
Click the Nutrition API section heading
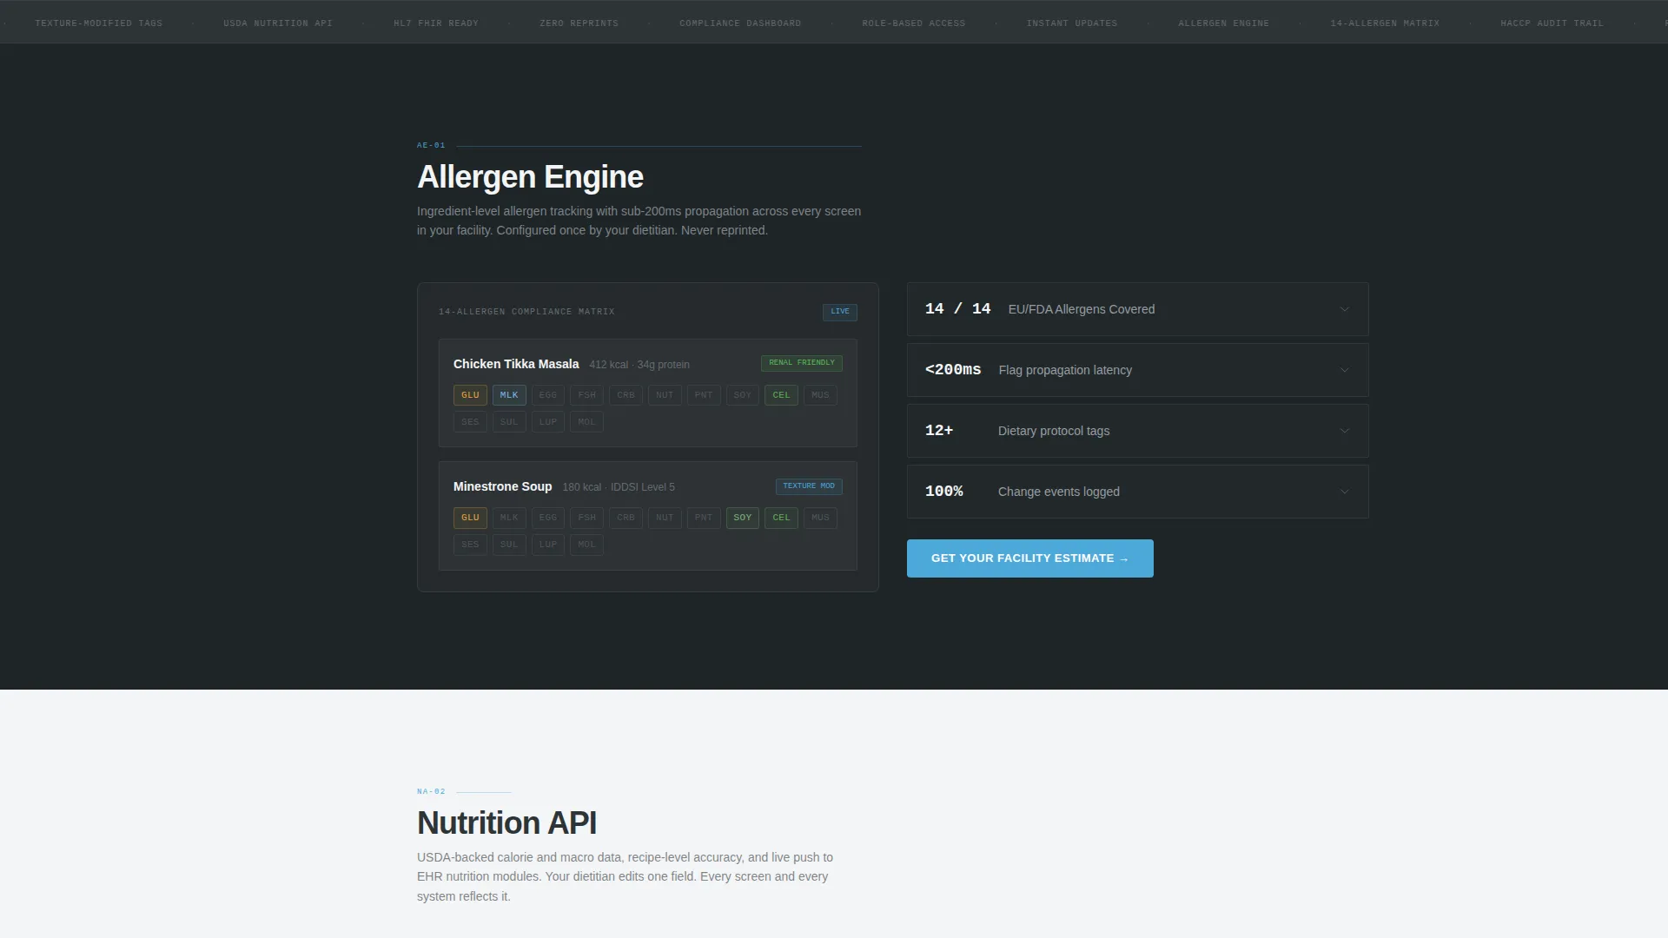[x=506, y=823]
